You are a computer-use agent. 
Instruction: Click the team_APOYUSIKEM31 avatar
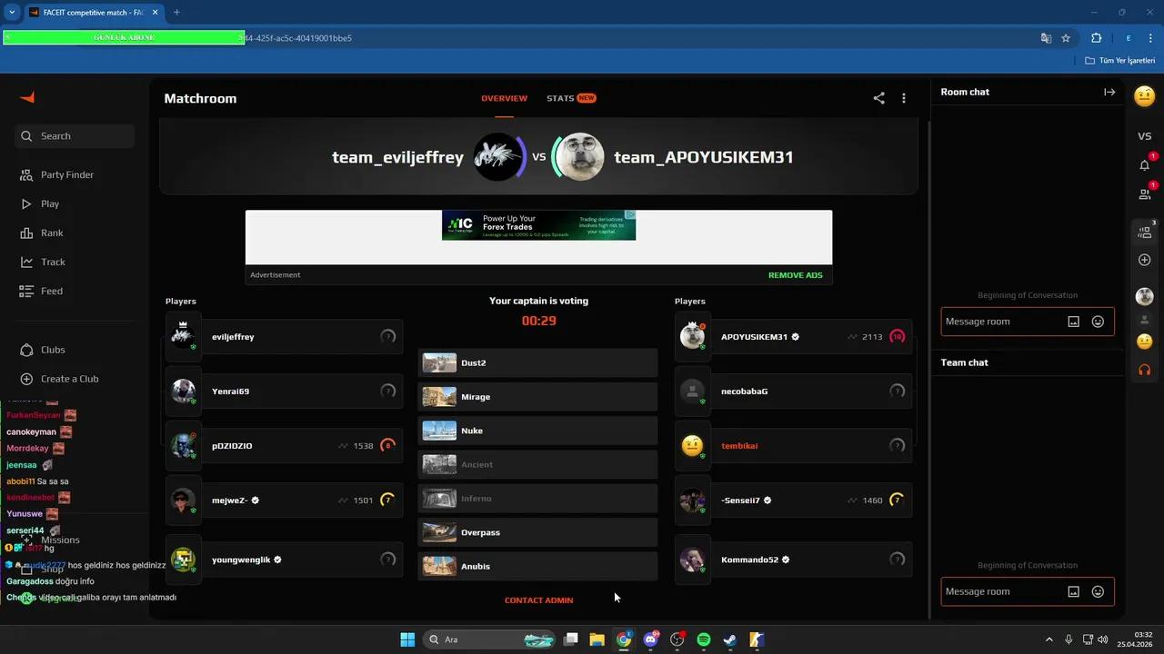click(x=579, y=157)
